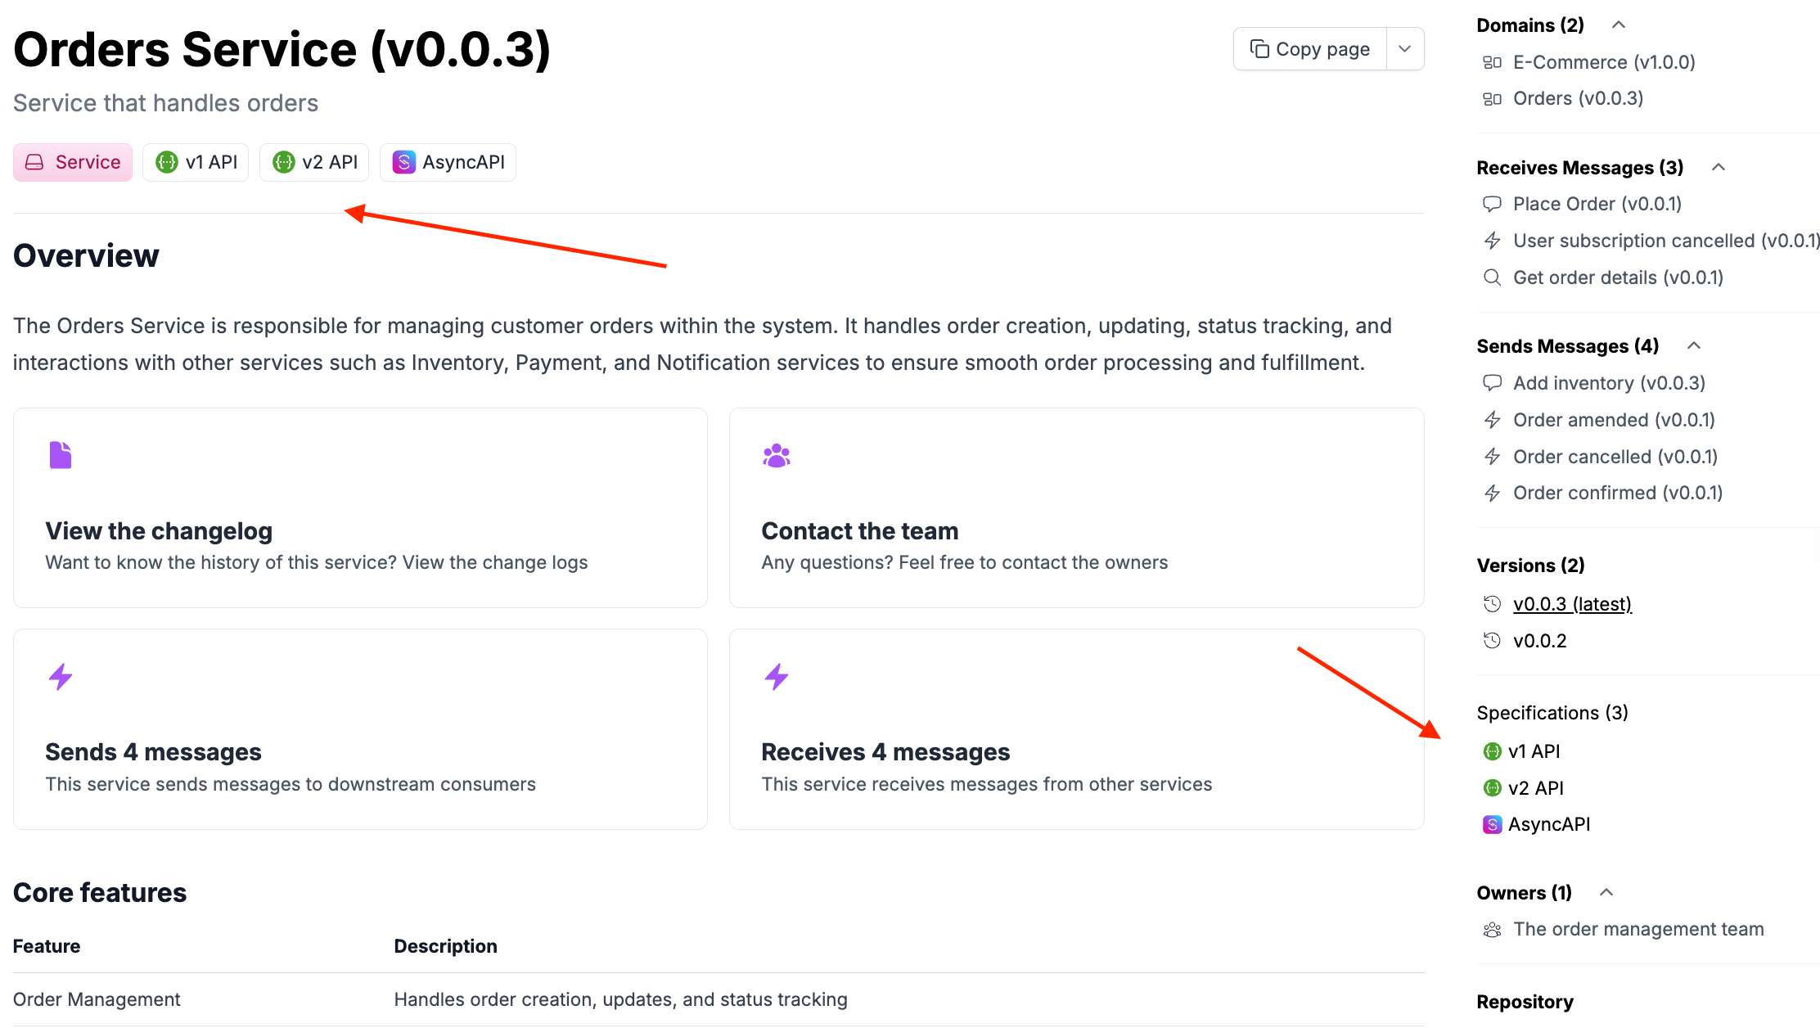The height and width of the screenshot is (1028, 1820).
Task: Select the magnifier icon next to Get order details
Action: (1493, 277)
